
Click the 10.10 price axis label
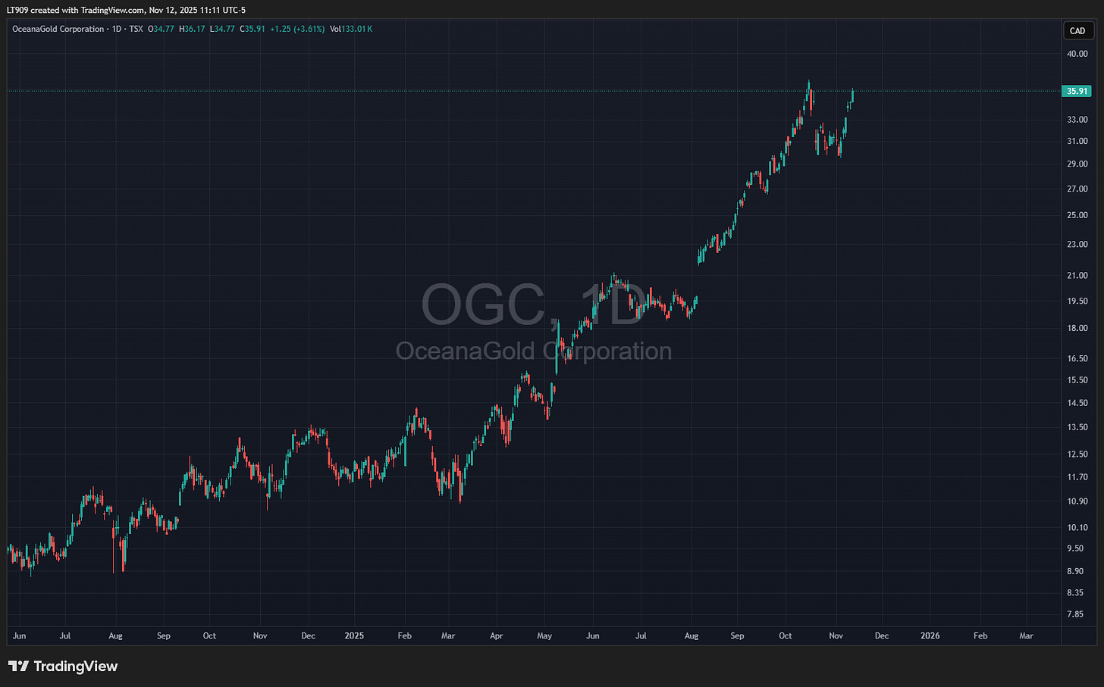[1077, 527]
